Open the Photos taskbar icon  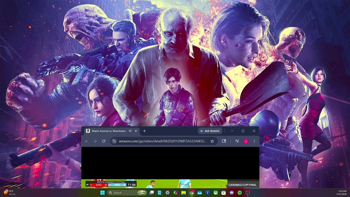pos(200,193)
